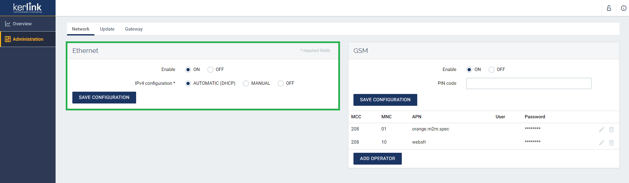Screen dimensions: 629x183
Task: Save the GSM configuration
Action: pos(385,100)
